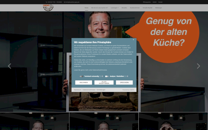Toggle the Technisch notwendig cookie switch
The image size is (208, 130).
[81, 76]
